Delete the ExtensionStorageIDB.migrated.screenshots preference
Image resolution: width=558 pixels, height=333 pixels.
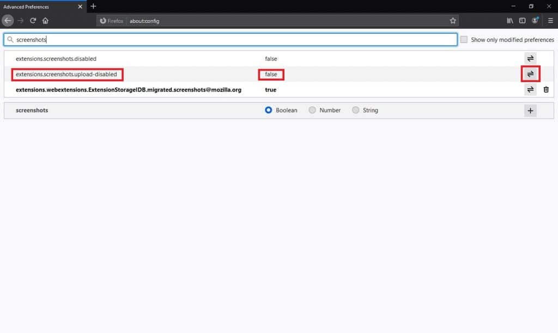pos(546,90)
